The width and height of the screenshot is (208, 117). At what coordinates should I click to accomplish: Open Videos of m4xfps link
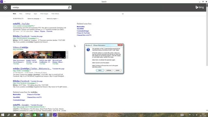(x=20, y=47)
